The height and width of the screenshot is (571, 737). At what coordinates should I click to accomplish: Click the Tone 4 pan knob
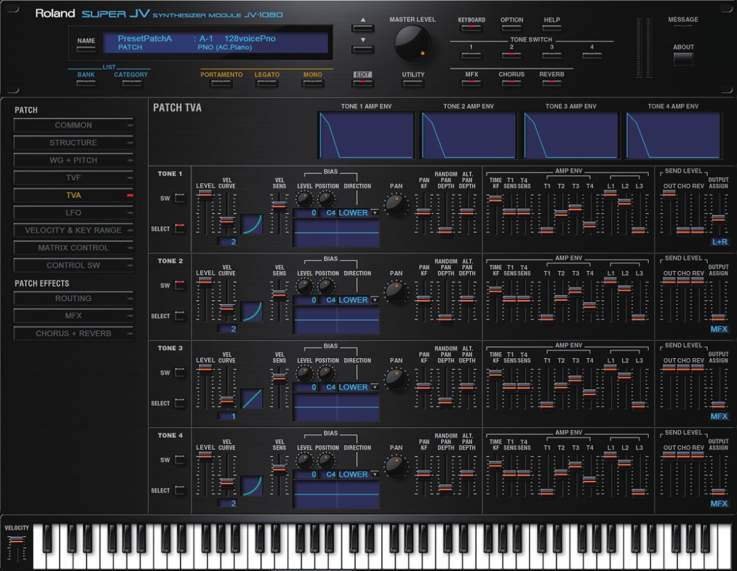396,466
